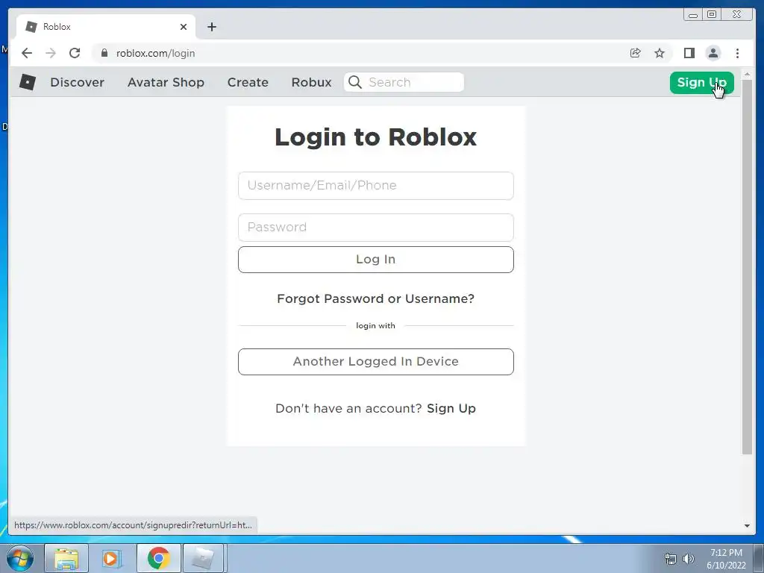764x573 pixels.
Task: Open Forgot Password or Username link
Action: [x=376, y=298]
